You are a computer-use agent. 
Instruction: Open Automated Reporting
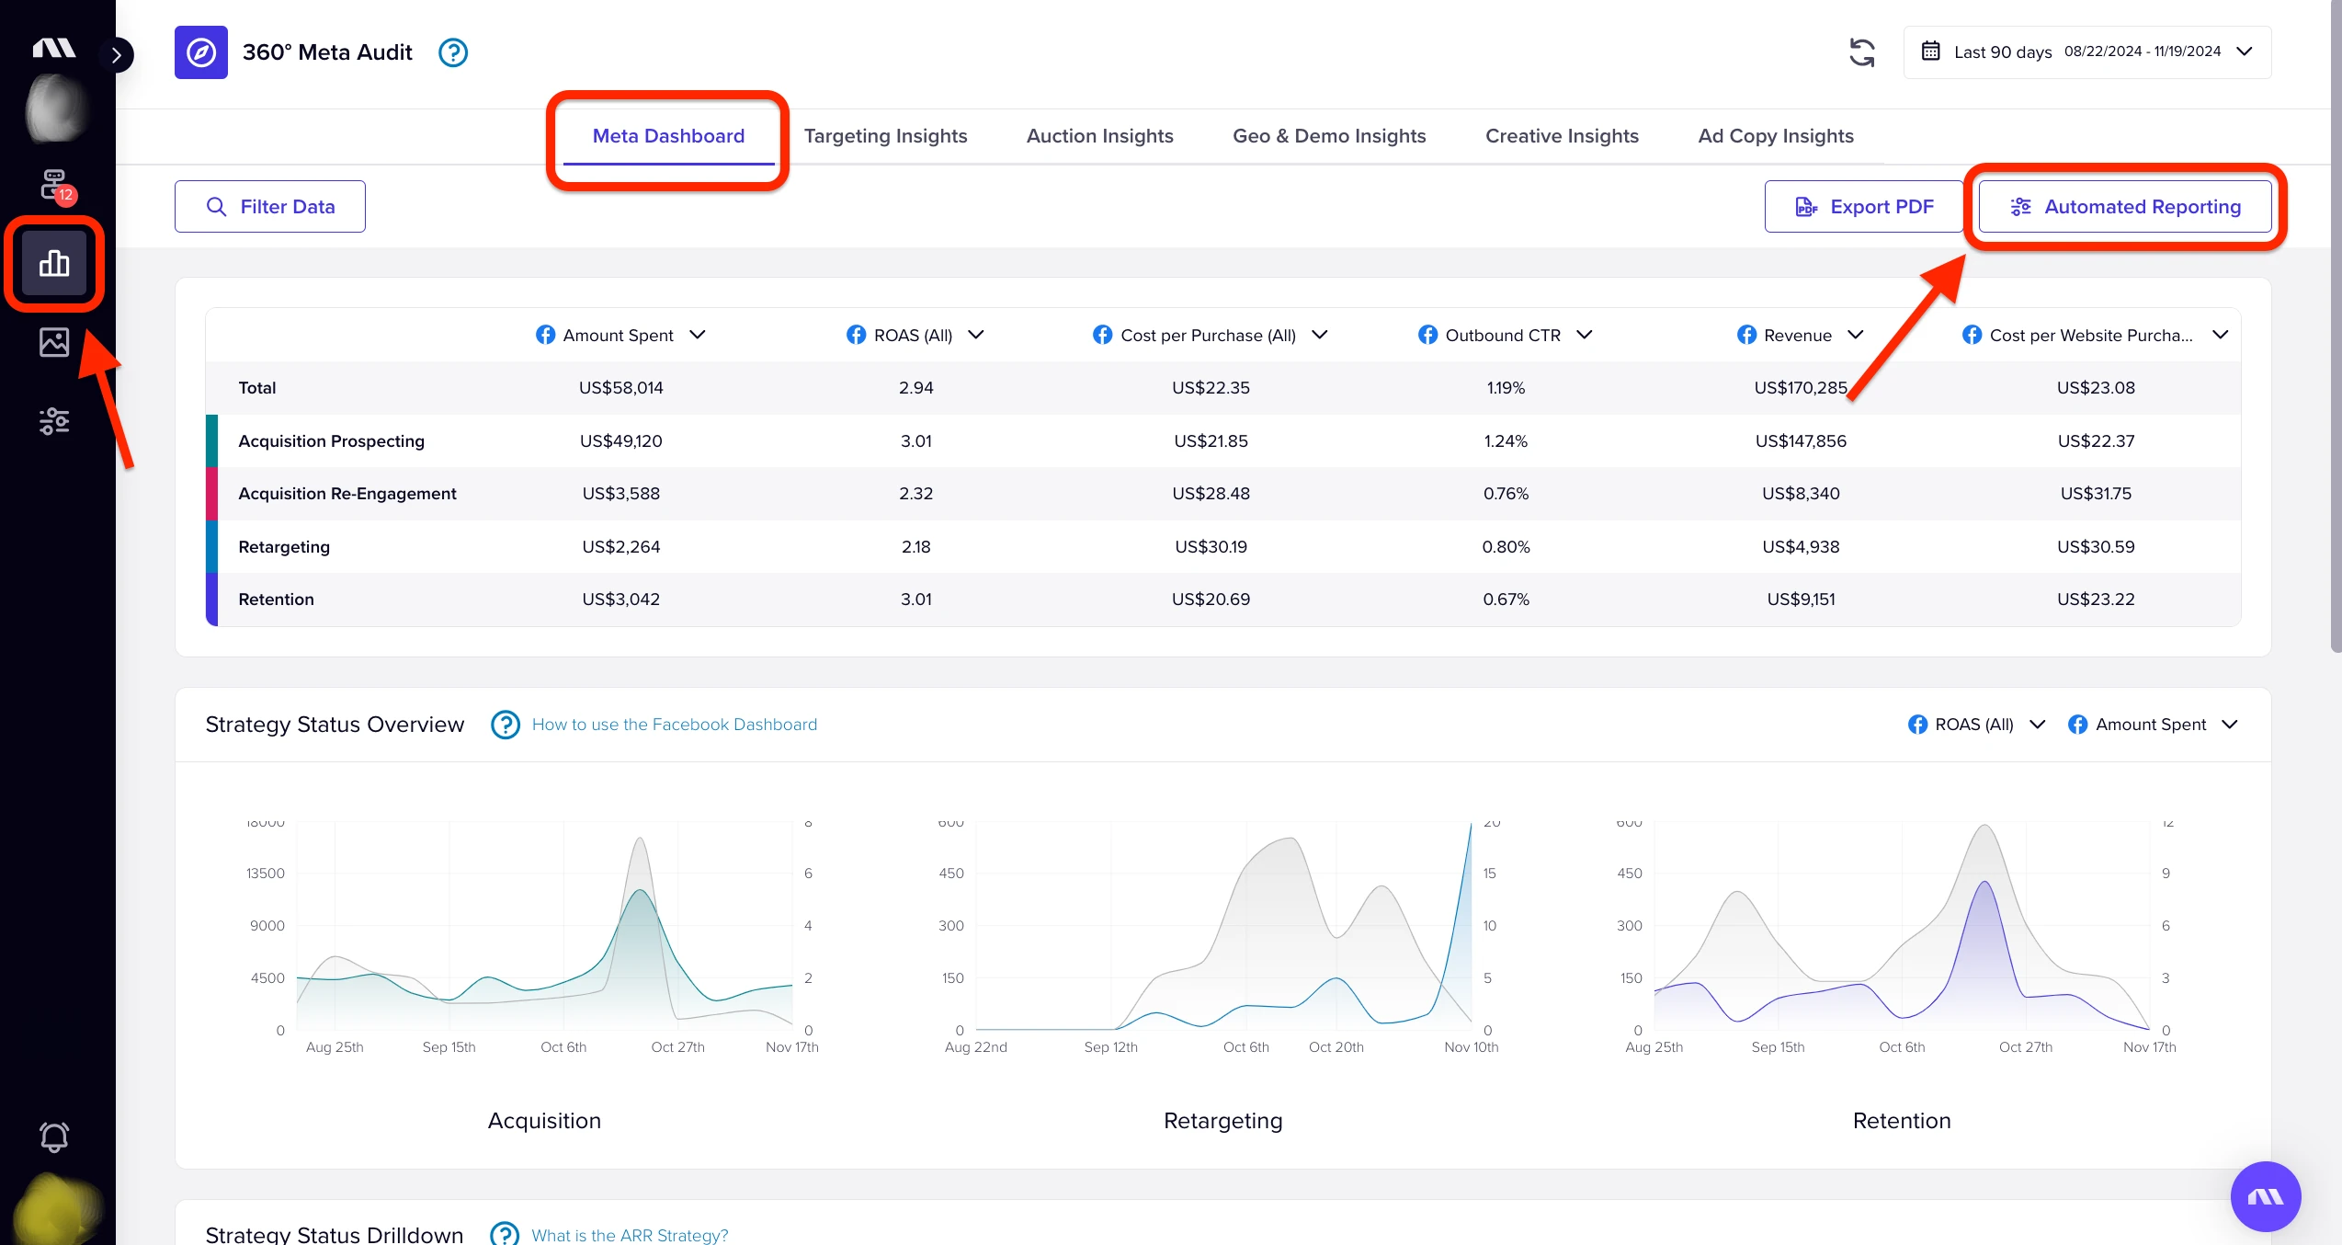[2125, 207]
